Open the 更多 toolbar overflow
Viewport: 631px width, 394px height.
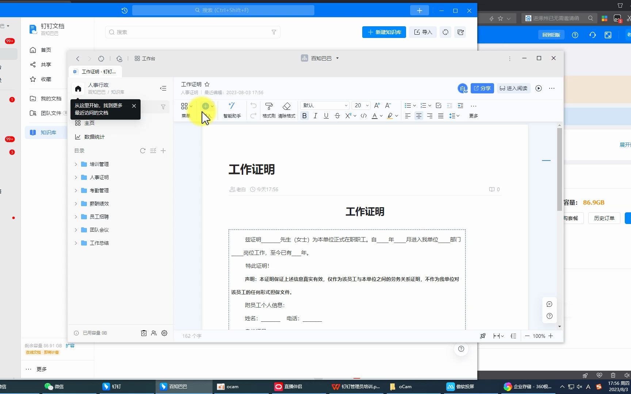point(474,110)
